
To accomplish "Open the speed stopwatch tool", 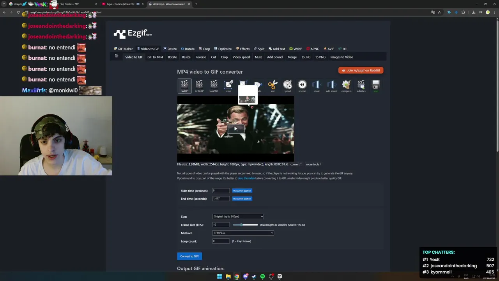I will click(x=287, y=86).
